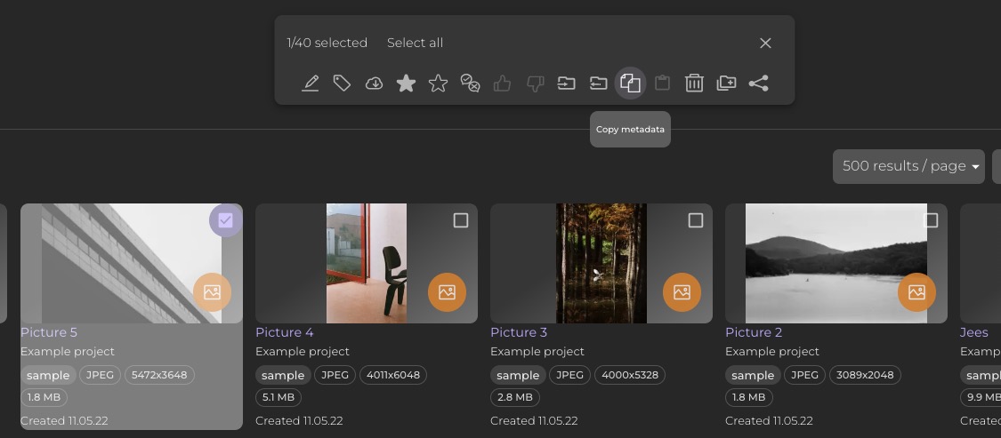Click the folder icon with right arrow
The height and width of the screenshot is (438, 1001).
pyautogui.click(x=566, y=84)
